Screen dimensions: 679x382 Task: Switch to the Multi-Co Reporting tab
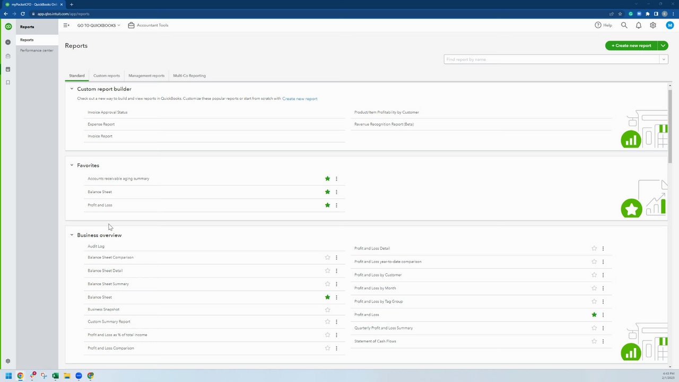point(189,75)
